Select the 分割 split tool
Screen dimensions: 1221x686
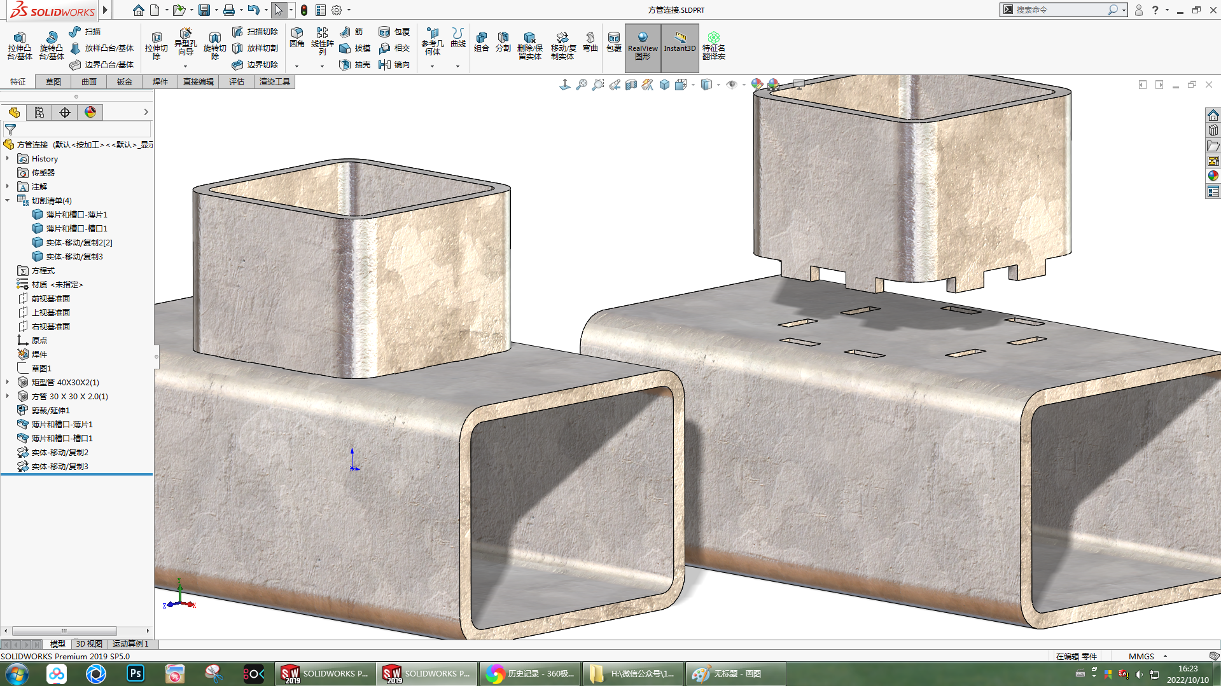coord(503,42)
